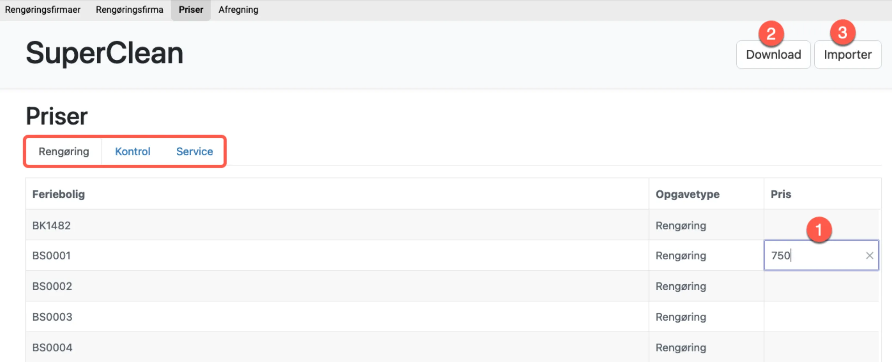This screenshot has width=892, height=362.
Task: Switch to the Kontrol tab
Action: pos(132,151)
